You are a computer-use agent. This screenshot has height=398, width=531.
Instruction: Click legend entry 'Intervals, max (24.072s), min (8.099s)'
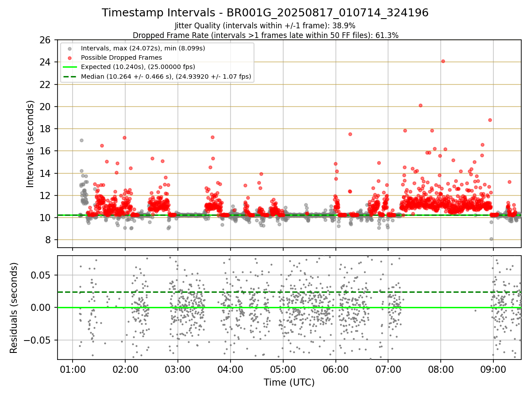(x=143, y=48)
